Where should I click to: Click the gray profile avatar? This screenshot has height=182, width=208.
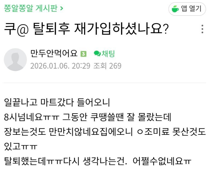[15, 60]
